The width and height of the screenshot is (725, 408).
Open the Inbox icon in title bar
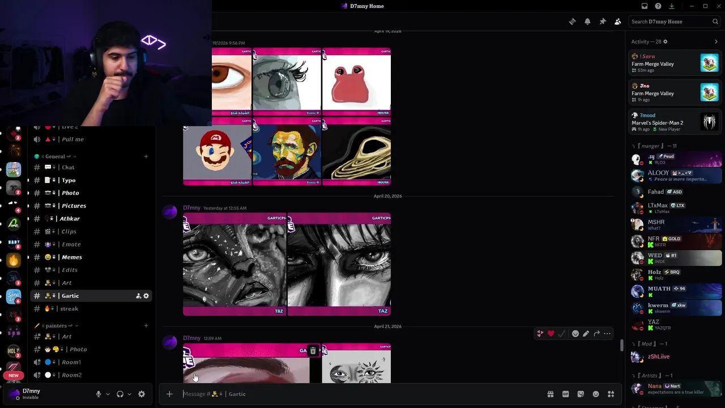tap(645, 6)
